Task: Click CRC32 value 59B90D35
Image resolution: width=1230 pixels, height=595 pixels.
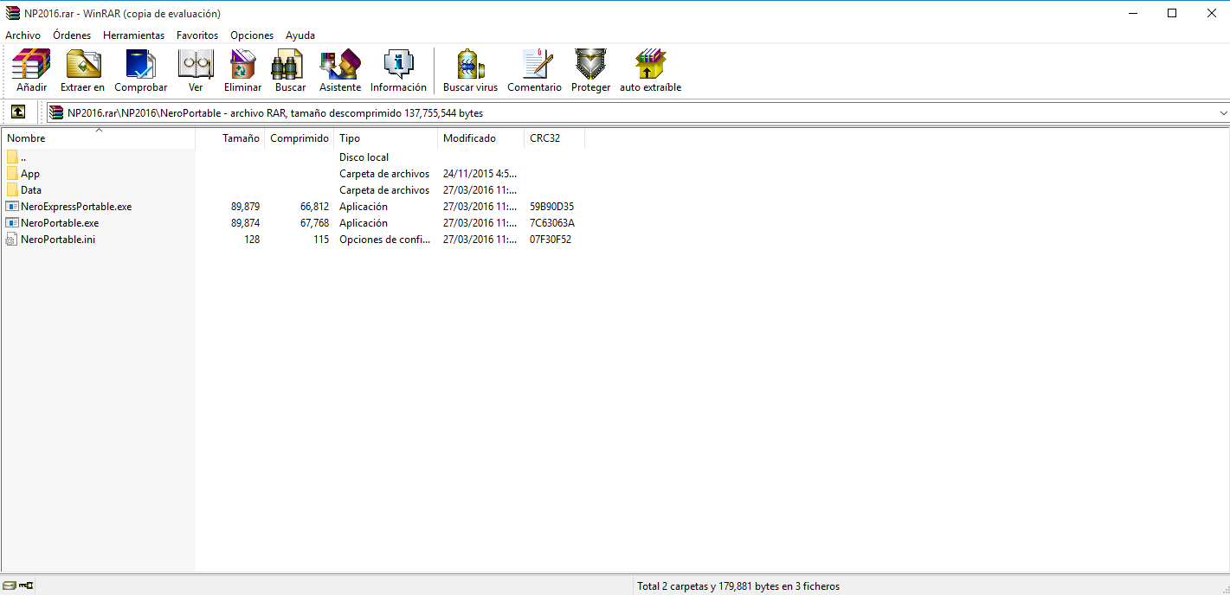Action: pos(551,207)
